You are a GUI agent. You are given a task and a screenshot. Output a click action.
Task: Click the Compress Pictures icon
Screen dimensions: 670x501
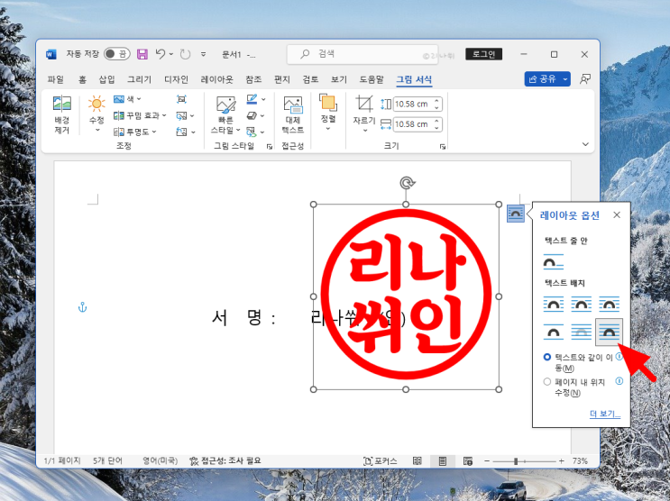[181, 99]
